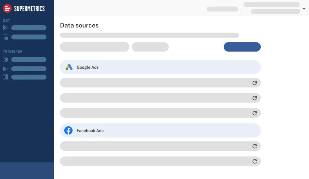Click the first TRANSFER section icon

point(5,59)
